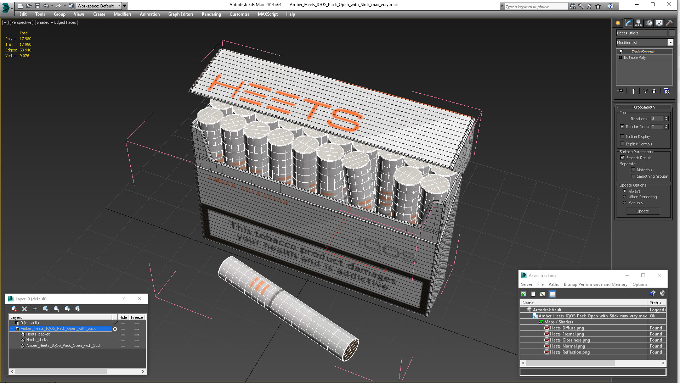
Task: Select the When Rendering update option
Action: (624, 197)
